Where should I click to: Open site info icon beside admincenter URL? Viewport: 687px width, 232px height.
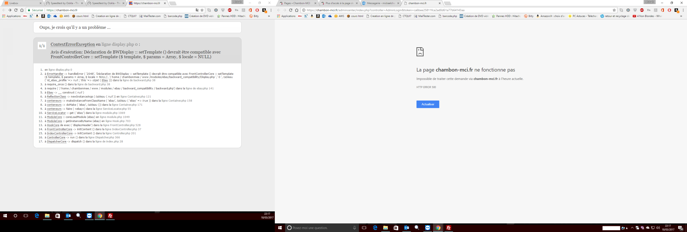point(304,10)
